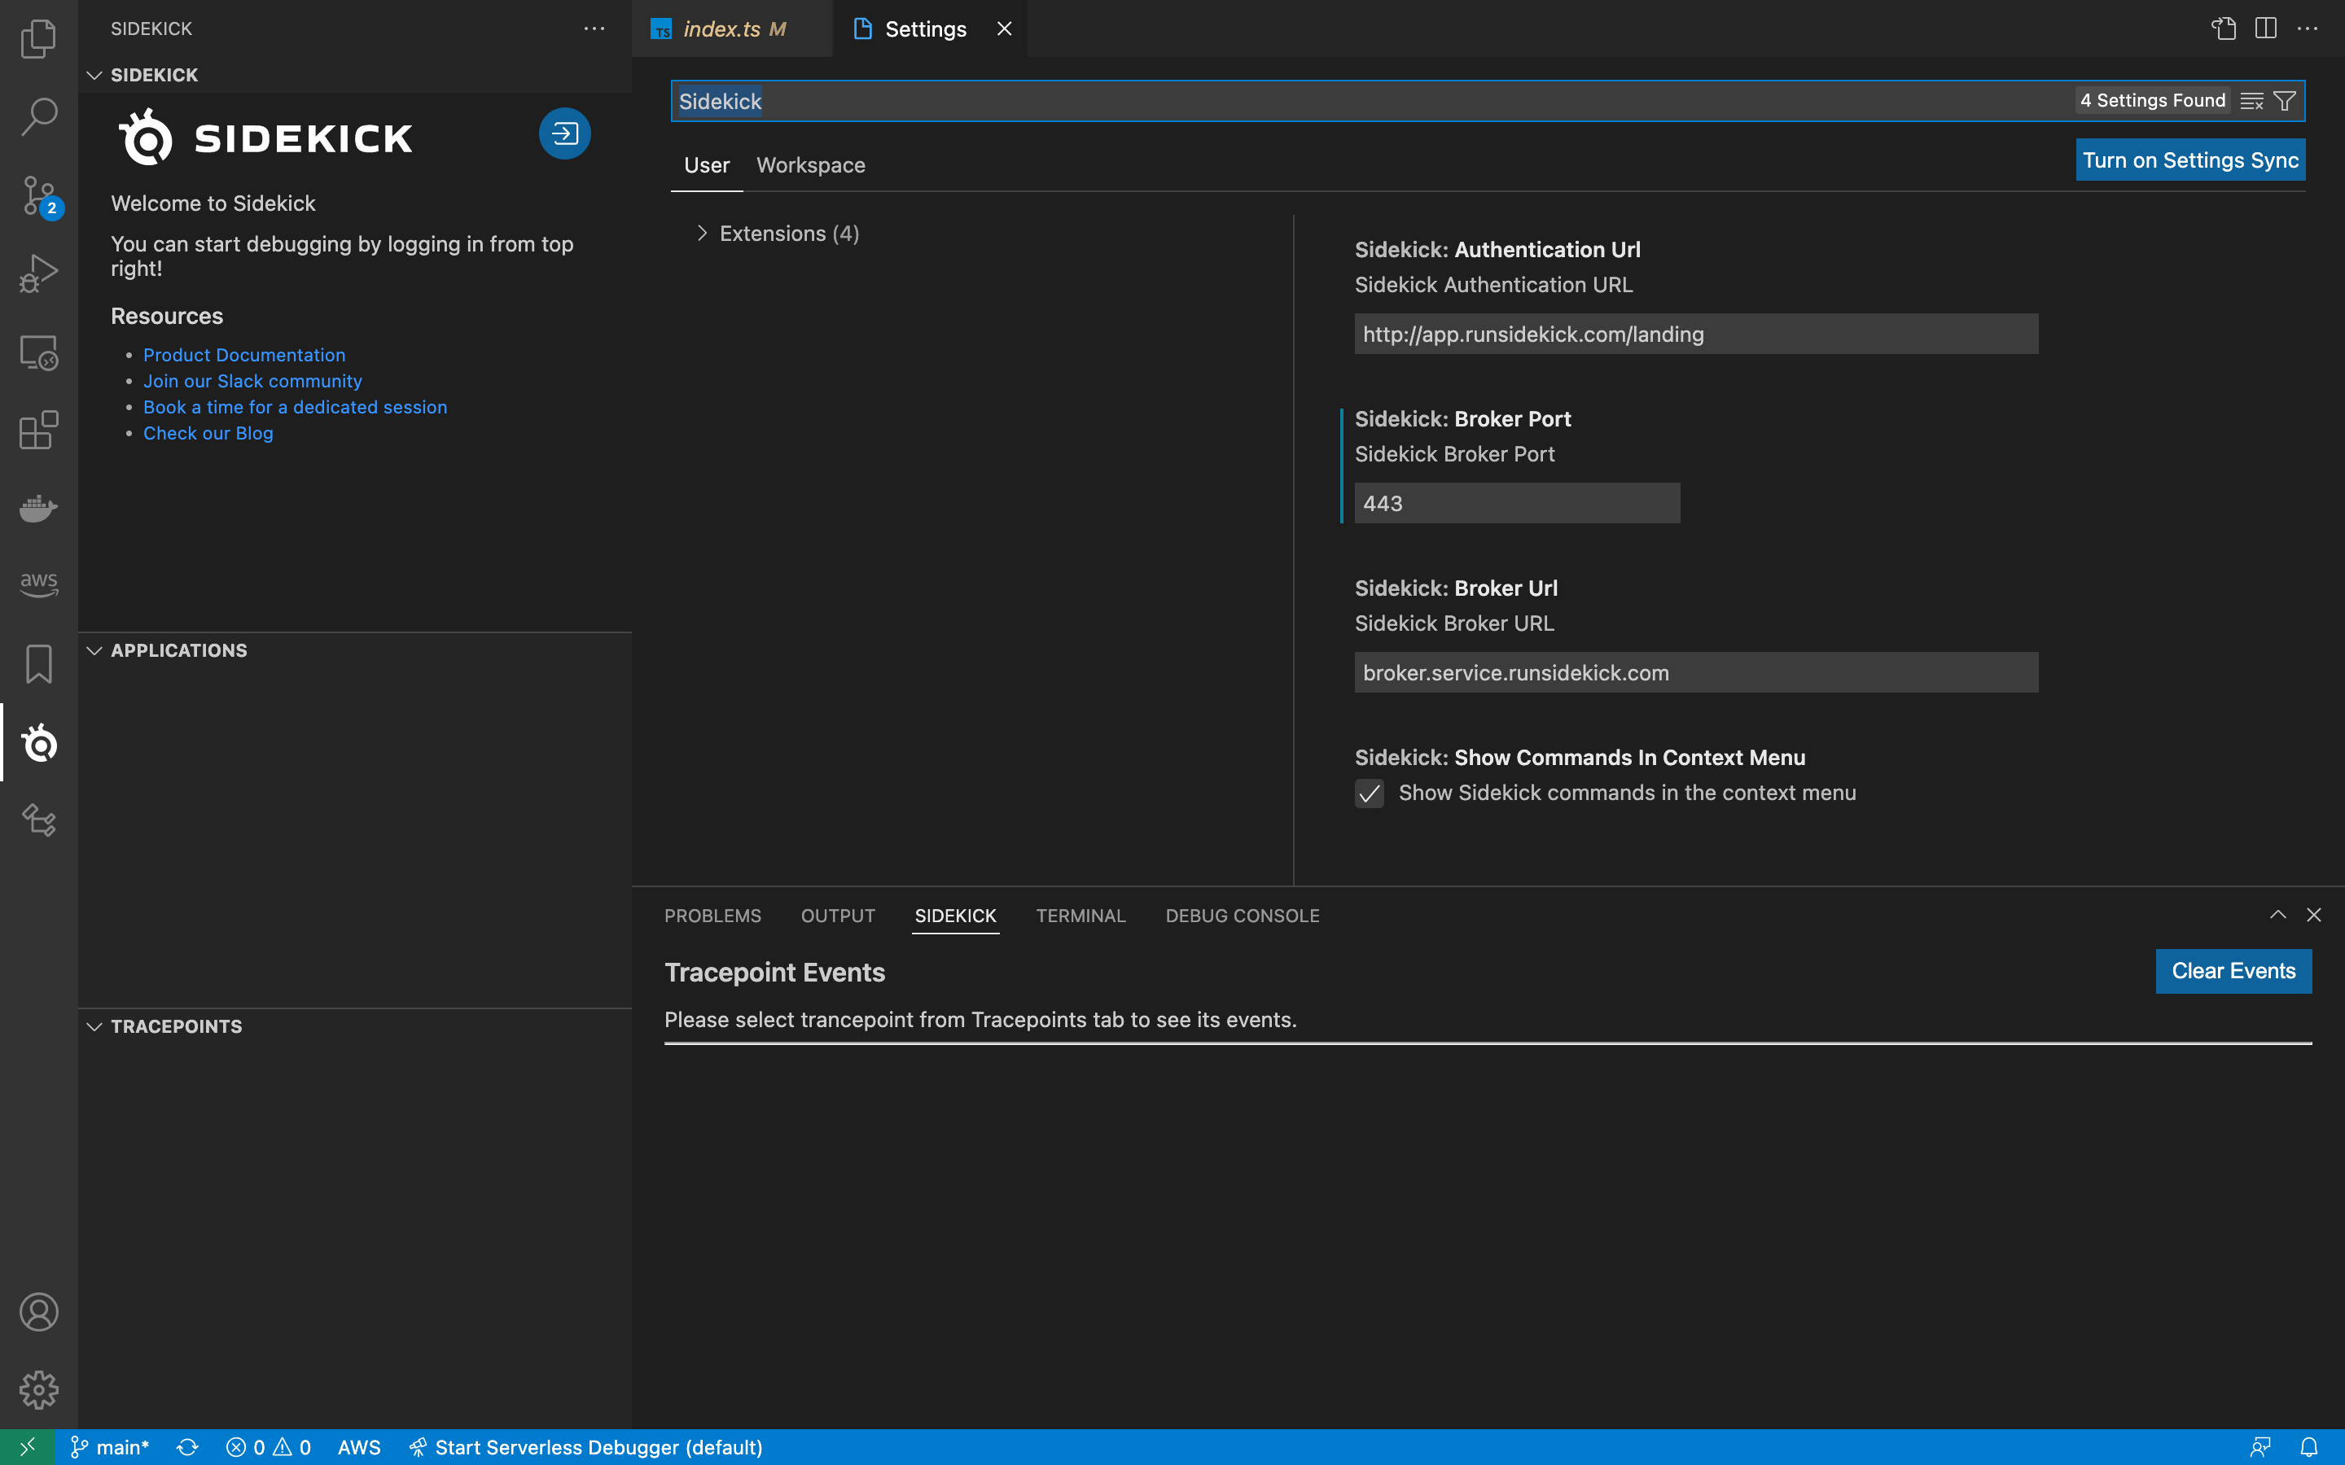Click Turn on Settings Sync button
Image resolution: width=2345 pixels, height=1465 pixels.
coord(2190,160)
